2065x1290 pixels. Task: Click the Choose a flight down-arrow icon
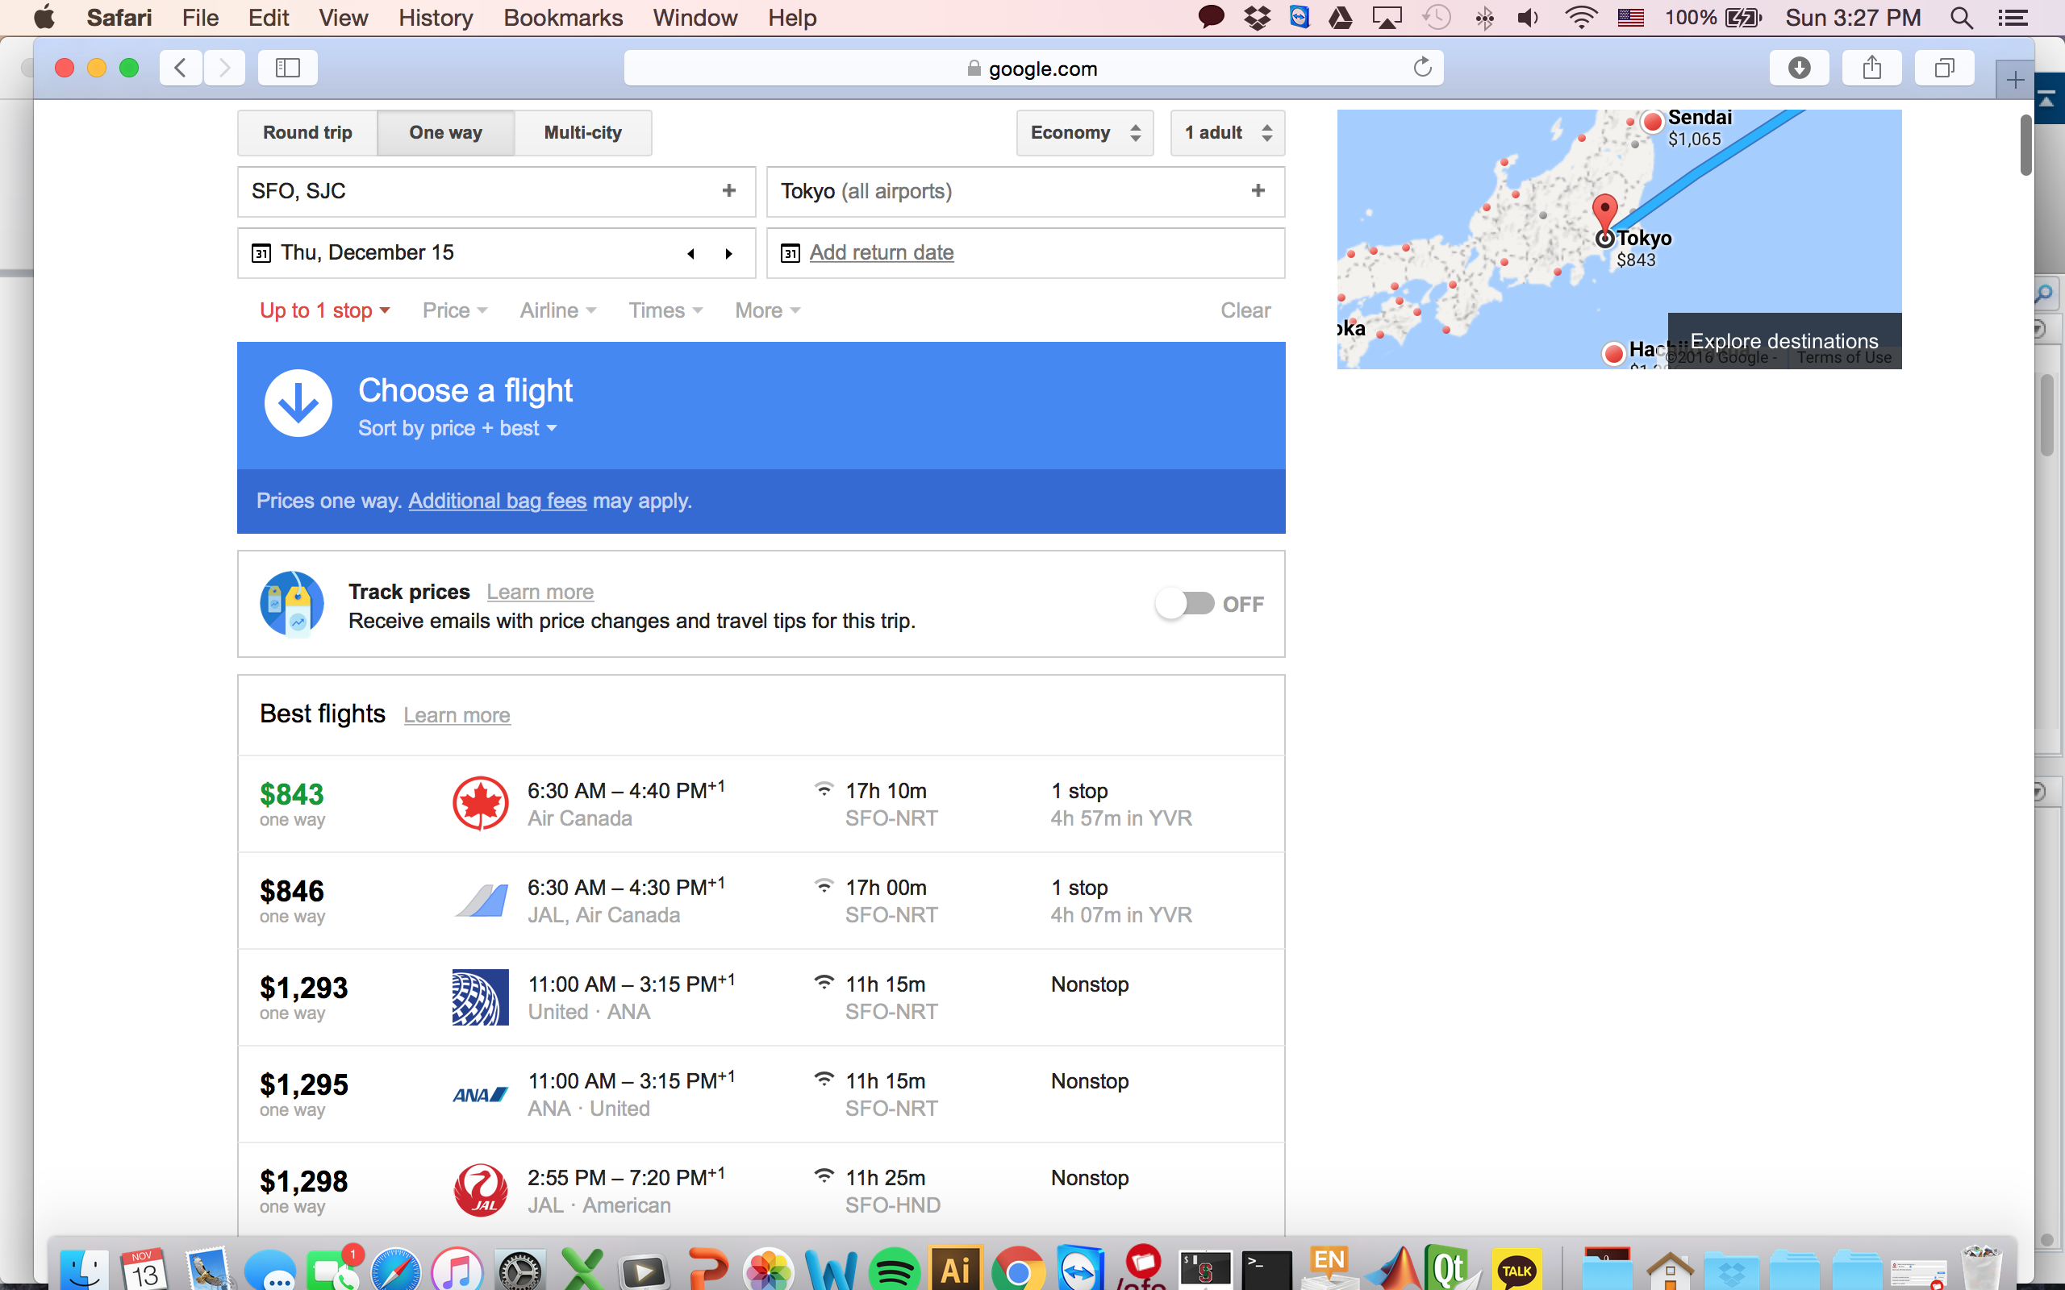[x=298, y=404]
